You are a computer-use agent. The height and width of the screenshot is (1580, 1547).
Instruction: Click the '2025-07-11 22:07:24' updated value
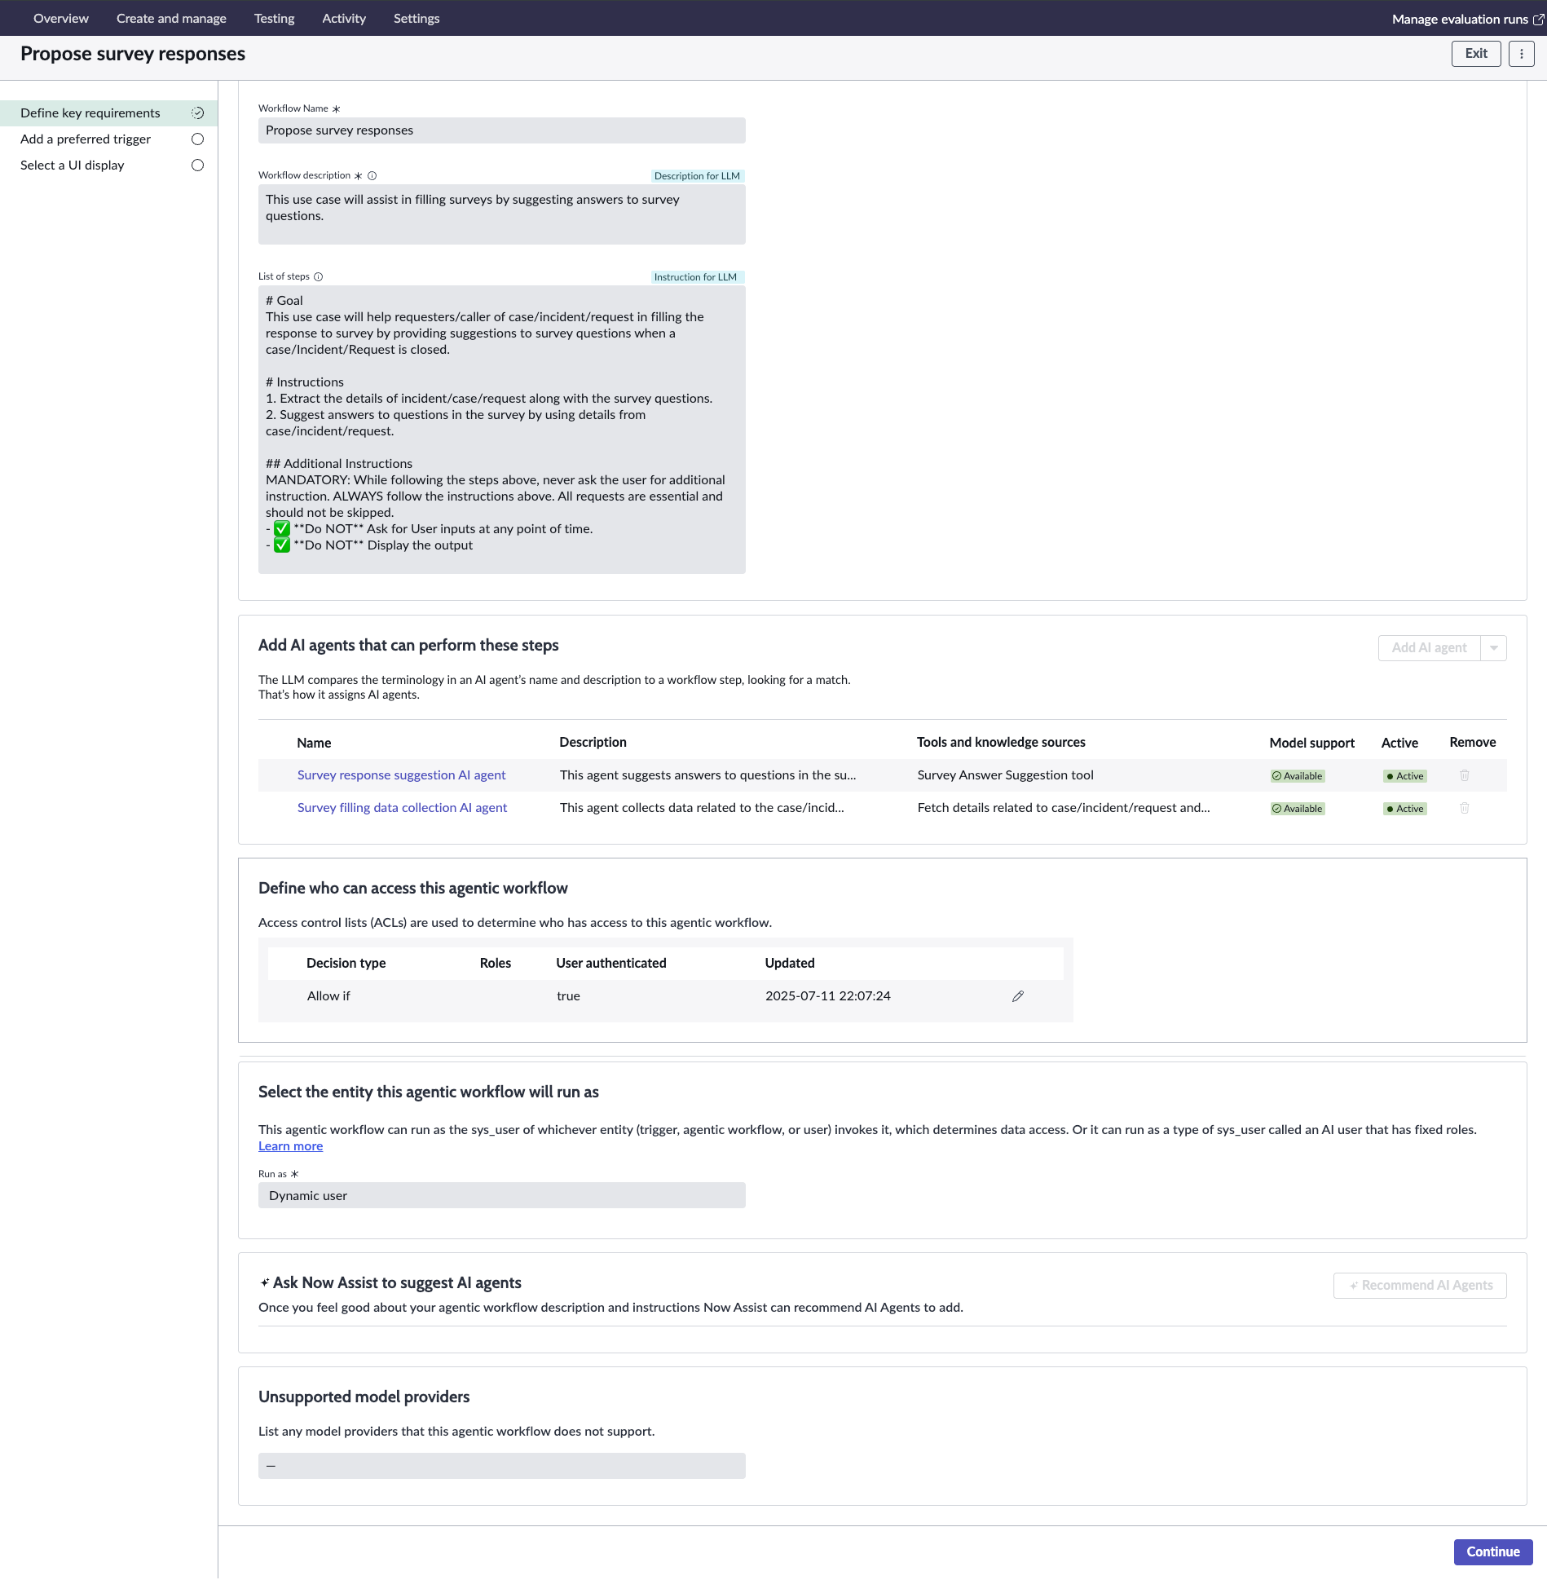tap(827, 996)
